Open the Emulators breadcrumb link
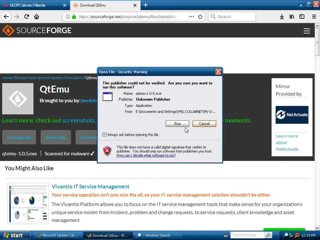The image size is (320, 240). coord(74,78)
